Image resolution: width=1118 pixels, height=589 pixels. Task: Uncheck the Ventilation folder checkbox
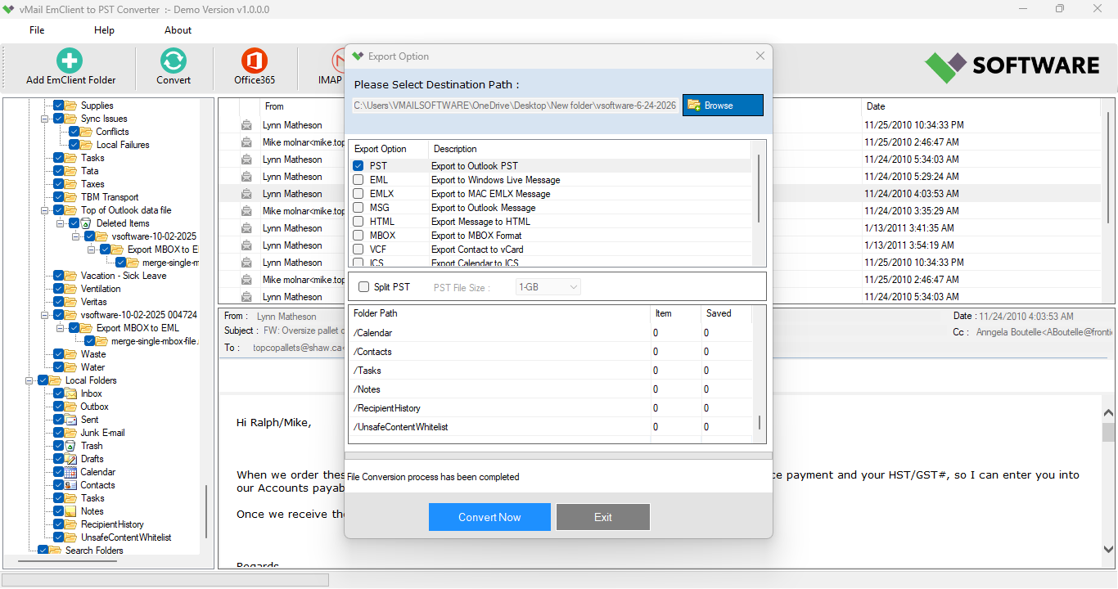click(59, 289)
